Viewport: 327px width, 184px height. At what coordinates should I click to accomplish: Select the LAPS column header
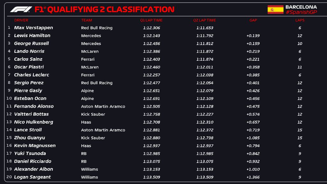click(300, 20)
